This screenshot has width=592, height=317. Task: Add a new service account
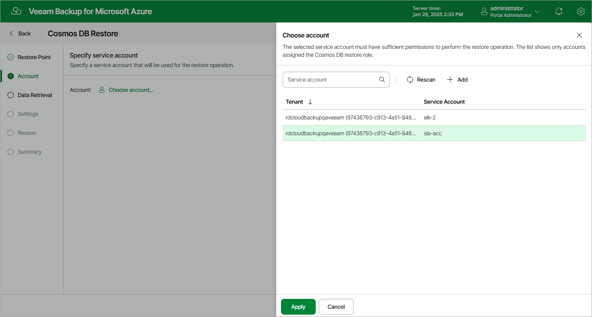pos(457,80)
